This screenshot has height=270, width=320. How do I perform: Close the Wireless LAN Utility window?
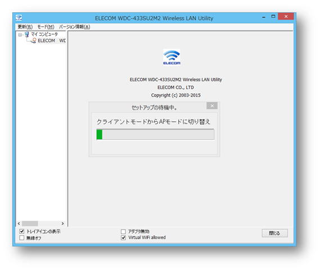coord(286,16)
